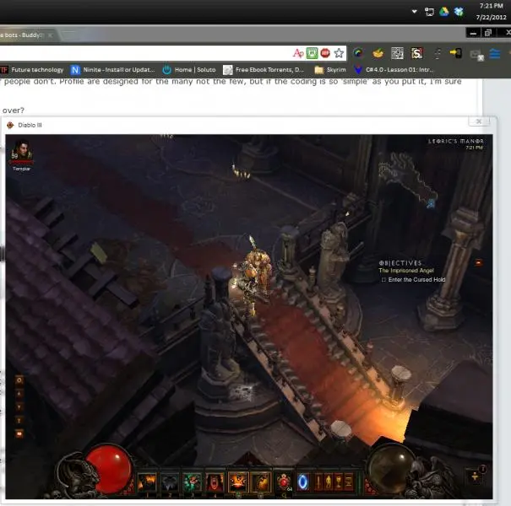
Task: Activate the first skill slot in action bar
Action: 149,482
